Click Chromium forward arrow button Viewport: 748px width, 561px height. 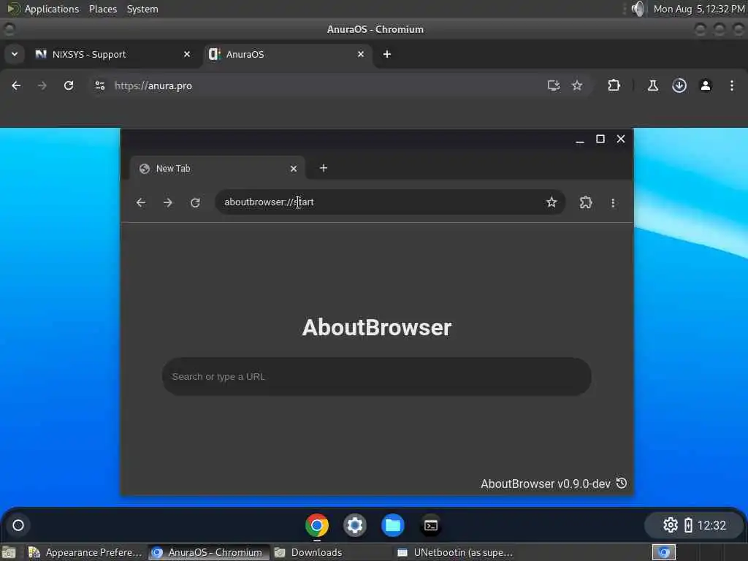42,86
